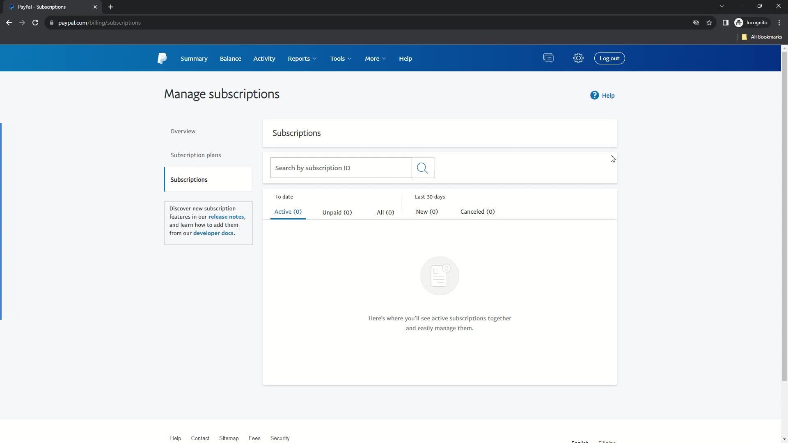Screen dimensions: 788x443
Task: Click the Manage subscriptions heading
Action: coord(222,94)
